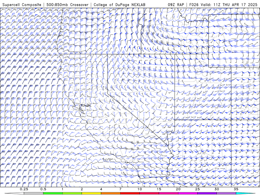Click the 0.5 legend value
The height and width of the screenshot is (195, 260).
[x=43, y=189]
